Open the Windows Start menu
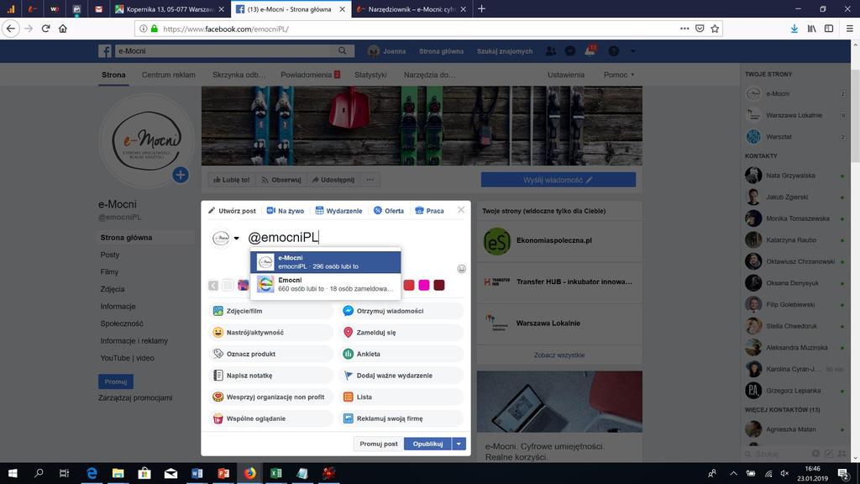The height and width of the screenshot is (484, 860). coord(13,473)
